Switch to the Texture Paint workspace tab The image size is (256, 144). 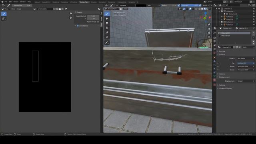[84, 2]
